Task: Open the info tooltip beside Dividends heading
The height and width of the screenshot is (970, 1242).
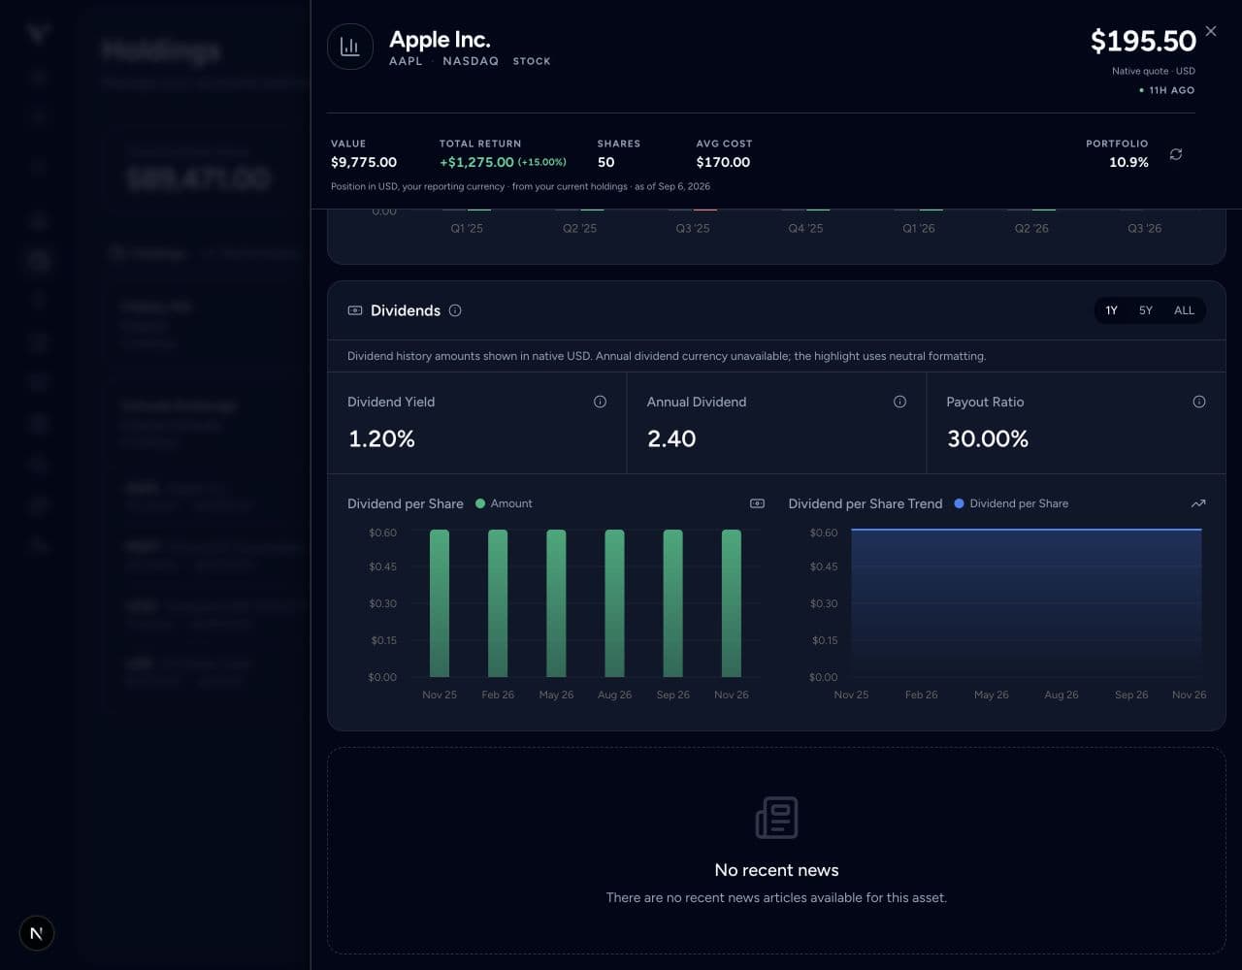Action: pyautogui.click(x=455, y=310)
